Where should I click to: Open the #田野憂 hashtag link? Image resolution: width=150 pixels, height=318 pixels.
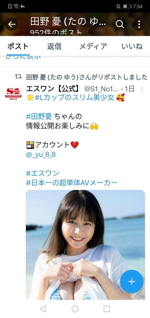click(x=39, y=116)
